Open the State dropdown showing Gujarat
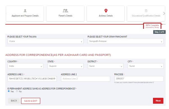 [66, 66]
